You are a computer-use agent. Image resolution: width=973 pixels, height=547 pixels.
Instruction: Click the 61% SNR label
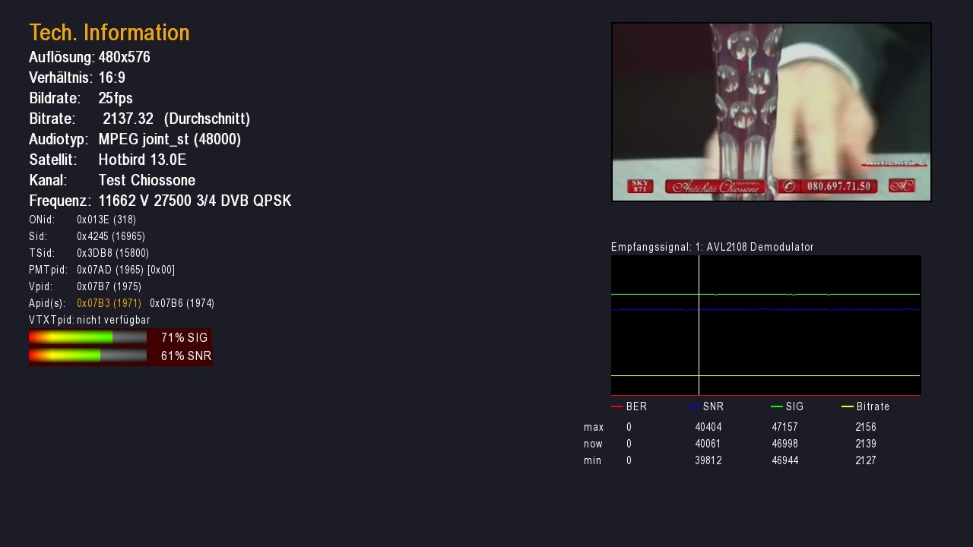tap(185, 356)
